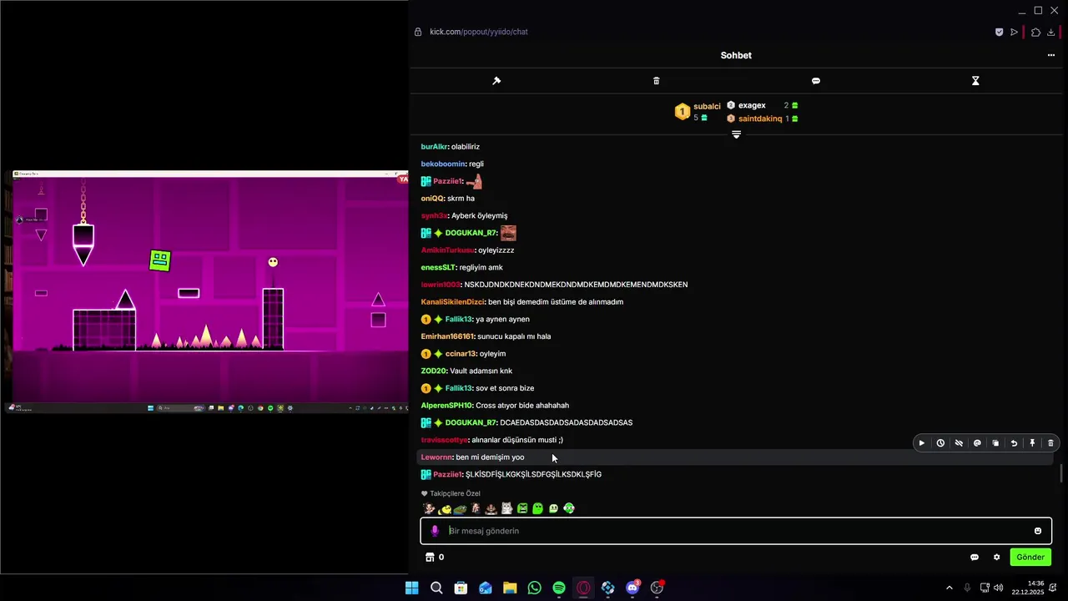This screenshot has height=601, width=1068.
Task: Collapse the gift leaderboard with the arrow
Action: pyautogui.click(x=736, y=134)
